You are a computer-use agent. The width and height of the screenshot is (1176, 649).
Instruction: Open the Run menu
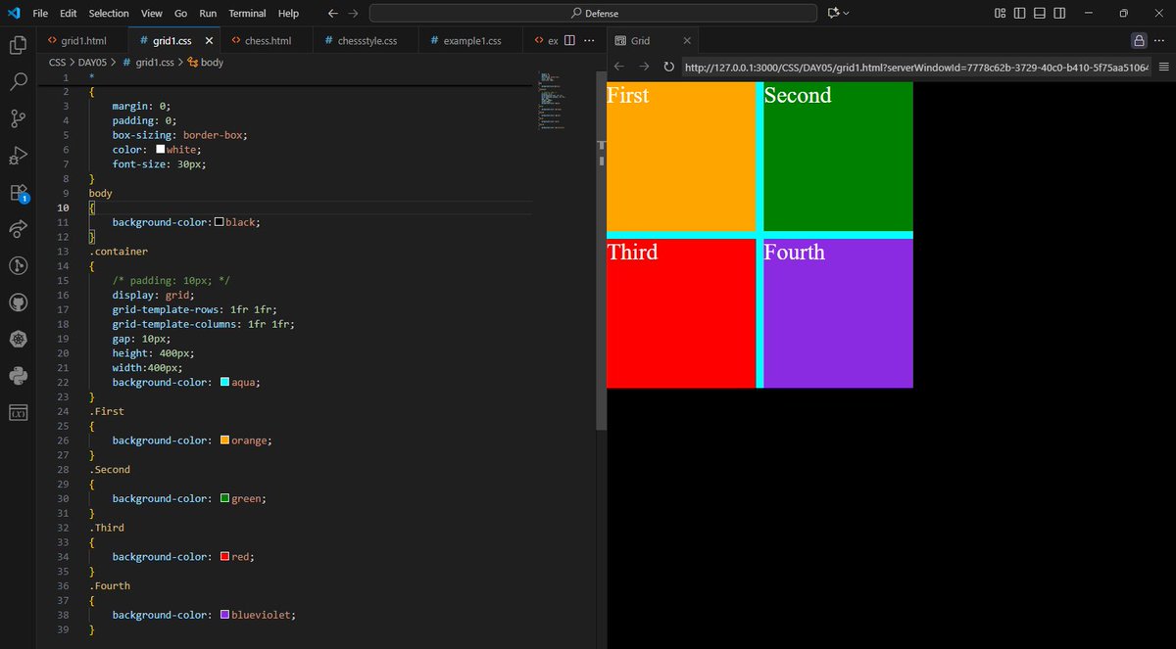(x=208, y=14)
